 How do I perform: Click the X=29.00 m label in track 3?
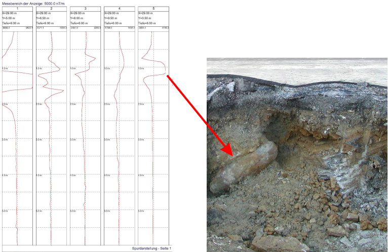click(x=77, y=13)
